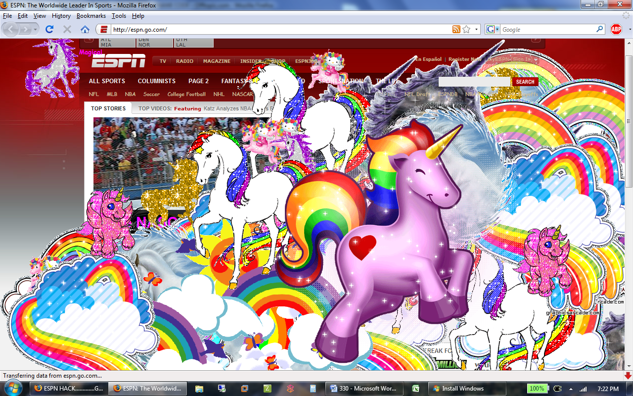Open the Adblock Plus icon
Screen dimensions: 633x396
pyautogui.click(x=616, y=30)
